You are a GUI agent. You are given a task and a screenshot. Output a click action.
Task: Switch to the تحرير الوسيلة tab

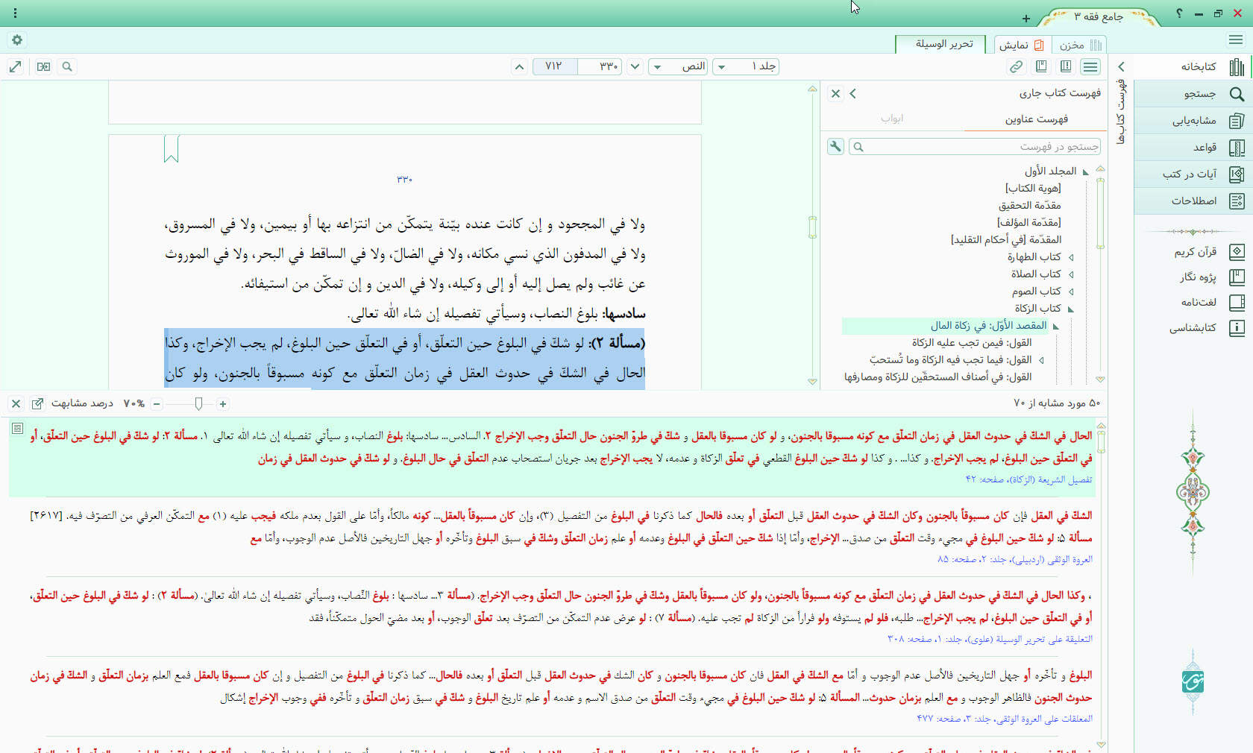(x=940, y=44)
